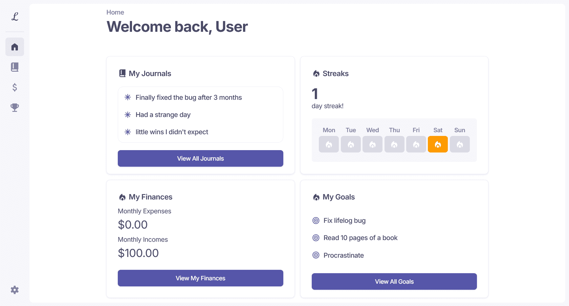Viewport: 569px width, 306px height.
Task: Open the Settings gear icon
Action: click(x=15, y=290)
